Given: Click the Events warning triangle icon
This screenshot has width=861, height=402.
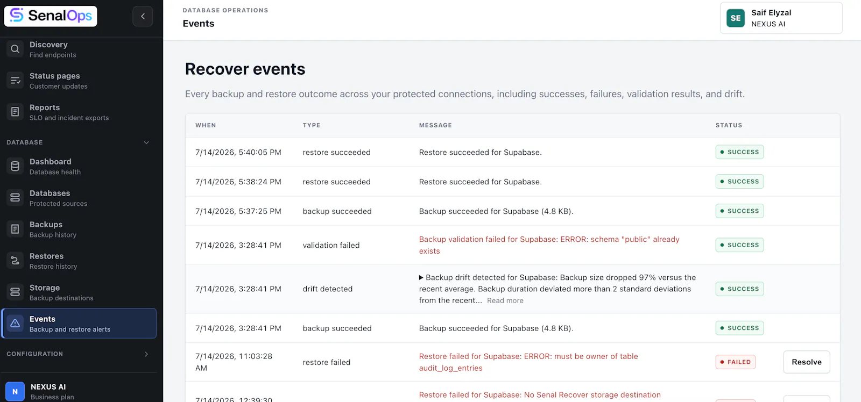Looking at the screenshot, I should click(15, 324).
